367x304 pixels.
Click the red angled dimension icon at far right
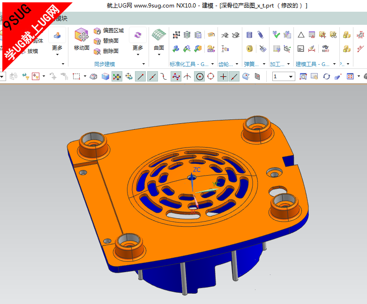point(360,49)
